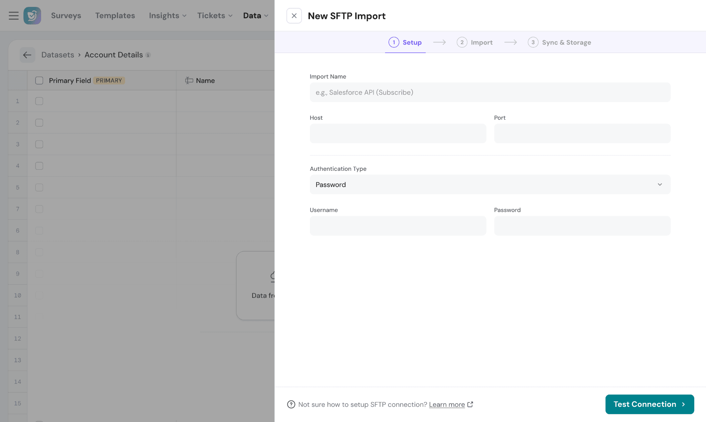Check the checkbox in row 1
Viewport: 706px width, 422px height.
coord(39,101)
